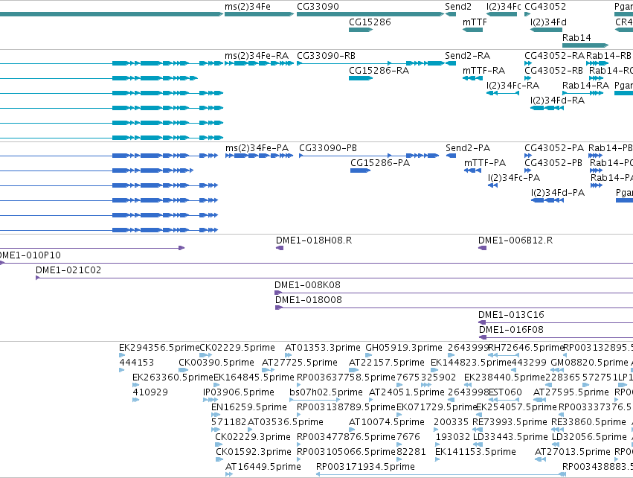Viewport: 633px width, 478px height.
Task: Select EST 444153 label
Action: [x=136, y=362]
